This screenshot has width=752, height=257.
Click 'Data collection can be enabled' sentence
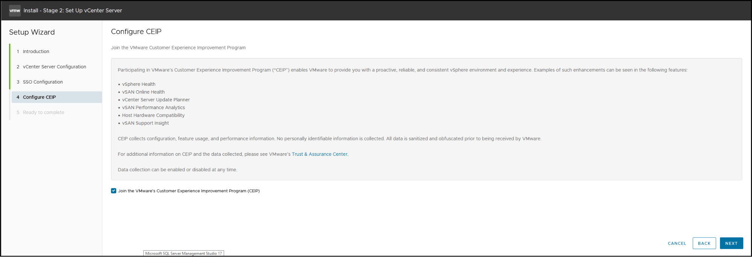(x=177, y=170)
